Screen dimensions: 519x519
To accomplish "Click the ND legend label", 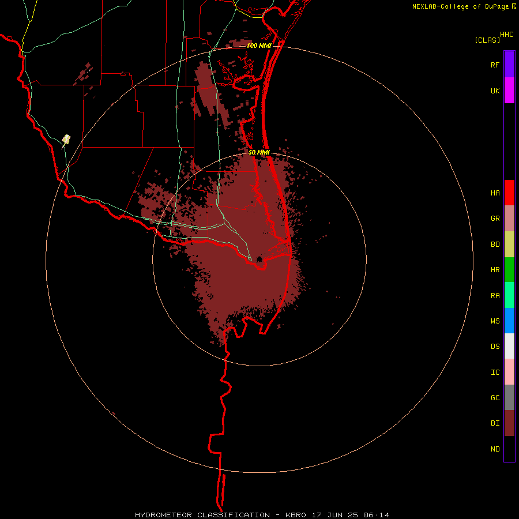I will 495,449.
